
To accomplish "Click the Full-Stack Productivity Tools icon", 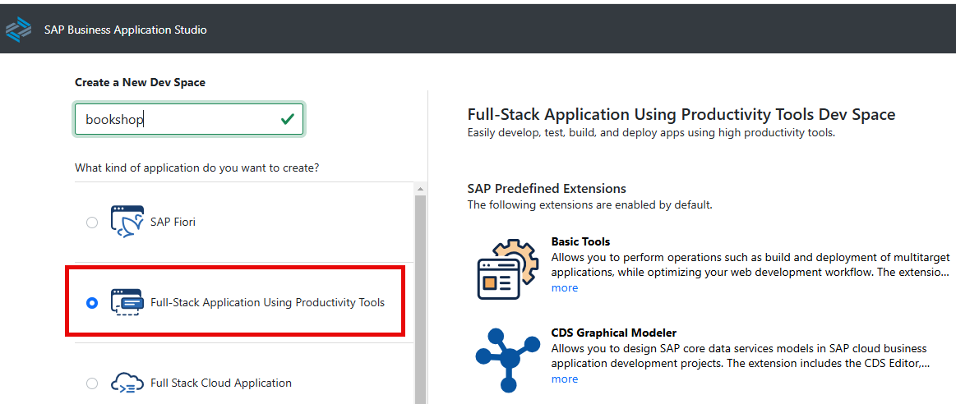I will point(127,302).
